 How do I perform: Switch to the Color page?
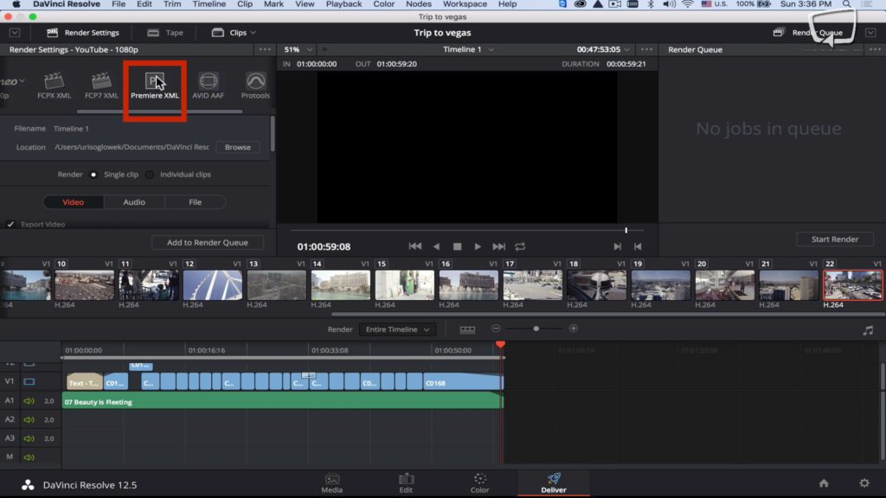(x=478, y=482)
